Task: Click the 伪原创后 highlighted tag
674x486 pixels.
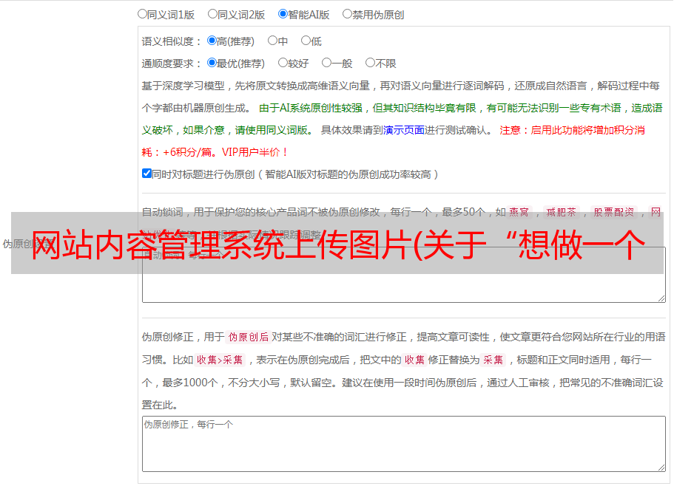Action: [249, 337]
